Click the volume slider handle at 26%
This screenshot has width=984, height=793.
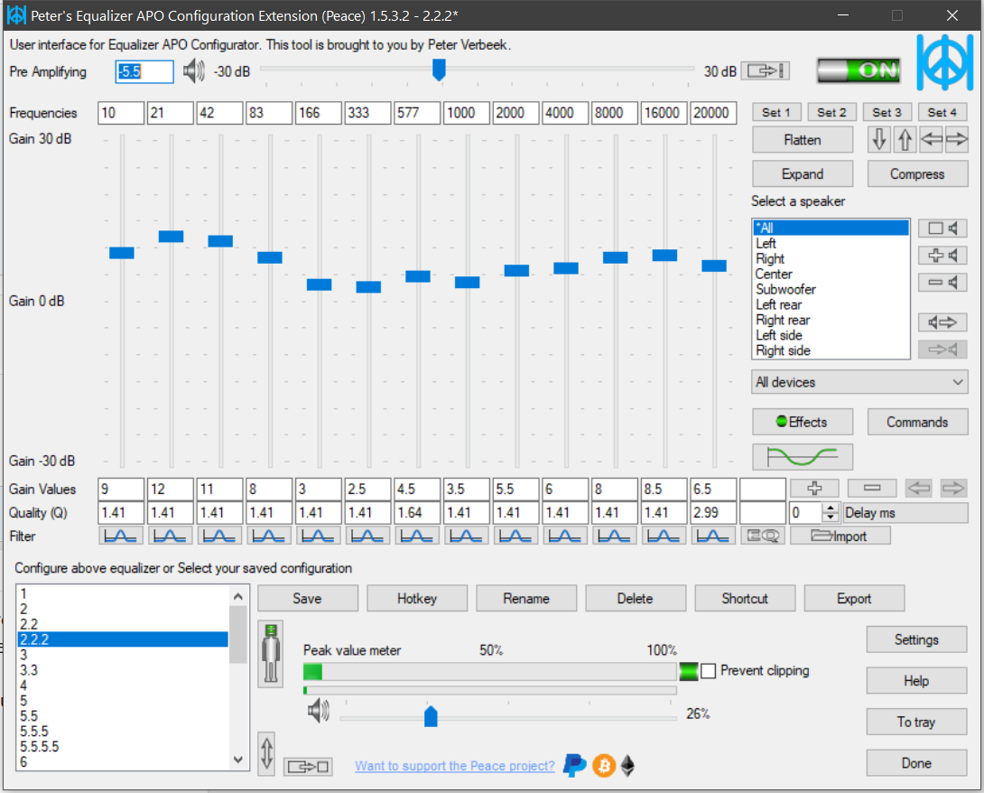(x=431, y=715)
